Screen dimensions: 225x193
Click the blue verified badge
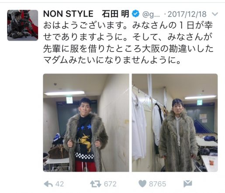point(136,14)
